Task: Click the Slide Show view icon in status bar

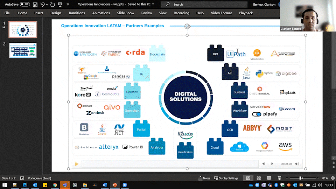Action: (279, 178)
